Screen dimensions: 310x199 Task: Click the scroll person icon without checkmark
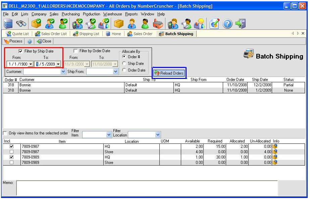[x=186, y=24]
